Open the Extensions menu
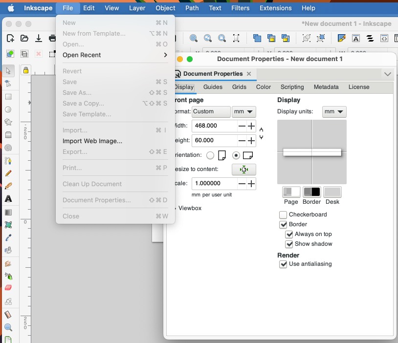Image resolution: width=398 pixels, height=343 pixels. pos(275,8)
